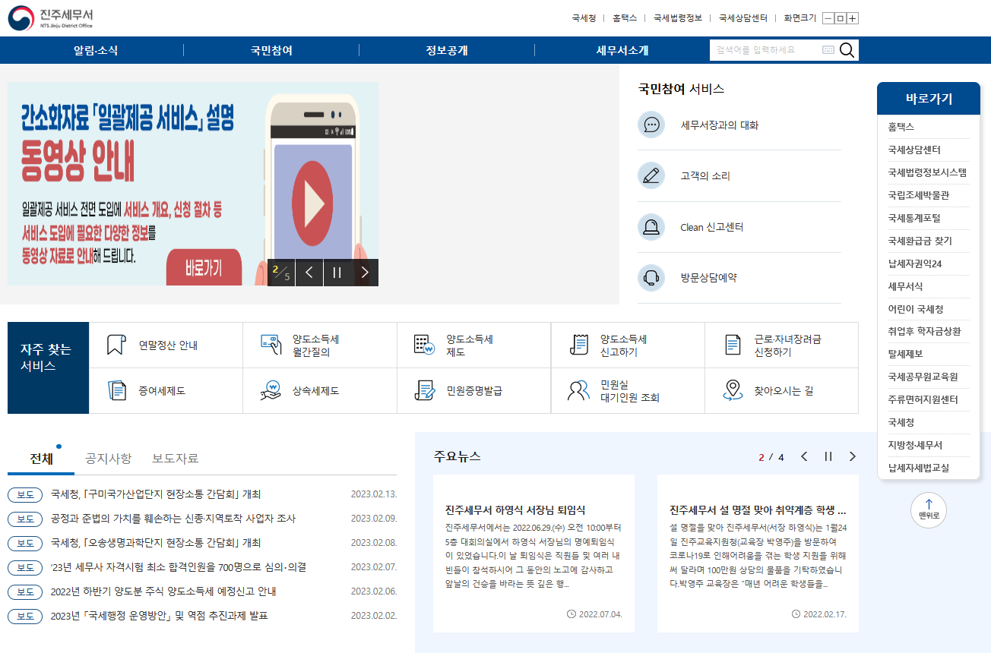
Task: Click the document-pen icon for 민원증명발급
Action: coord(424,390)
